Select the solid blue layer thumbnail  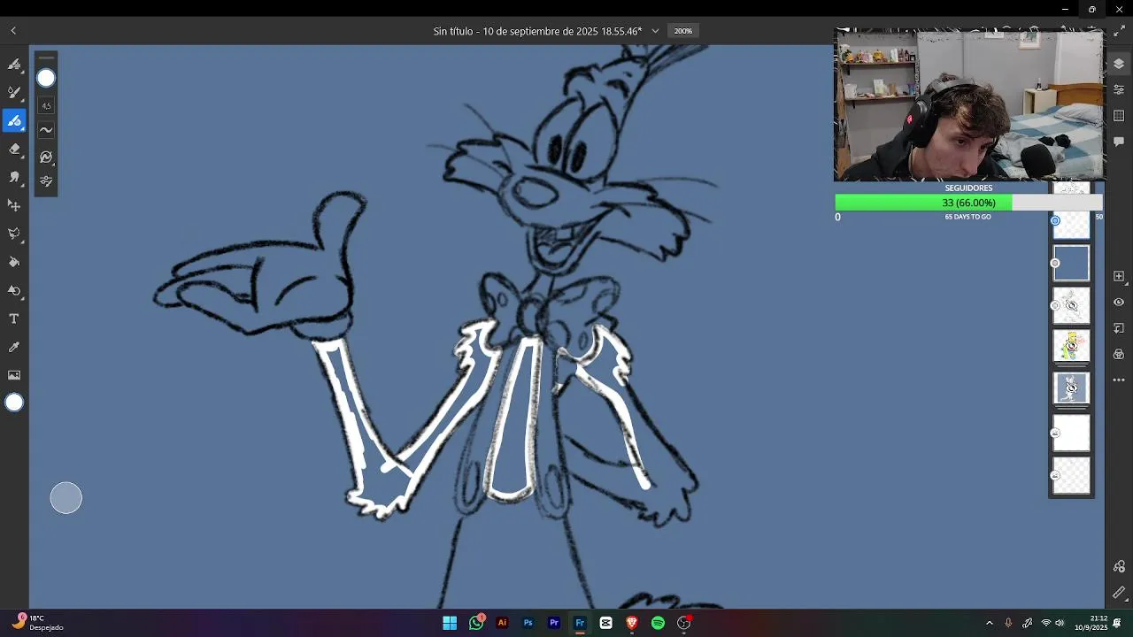point(1071,263)
